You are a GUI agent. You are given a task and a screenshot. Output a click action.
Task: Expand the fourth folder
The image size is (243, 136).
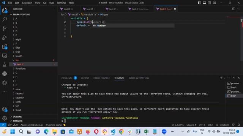19,56
